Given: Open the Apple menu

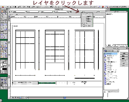Looking at the screenshot, I should pyautogui.click(x=3, y=7).
